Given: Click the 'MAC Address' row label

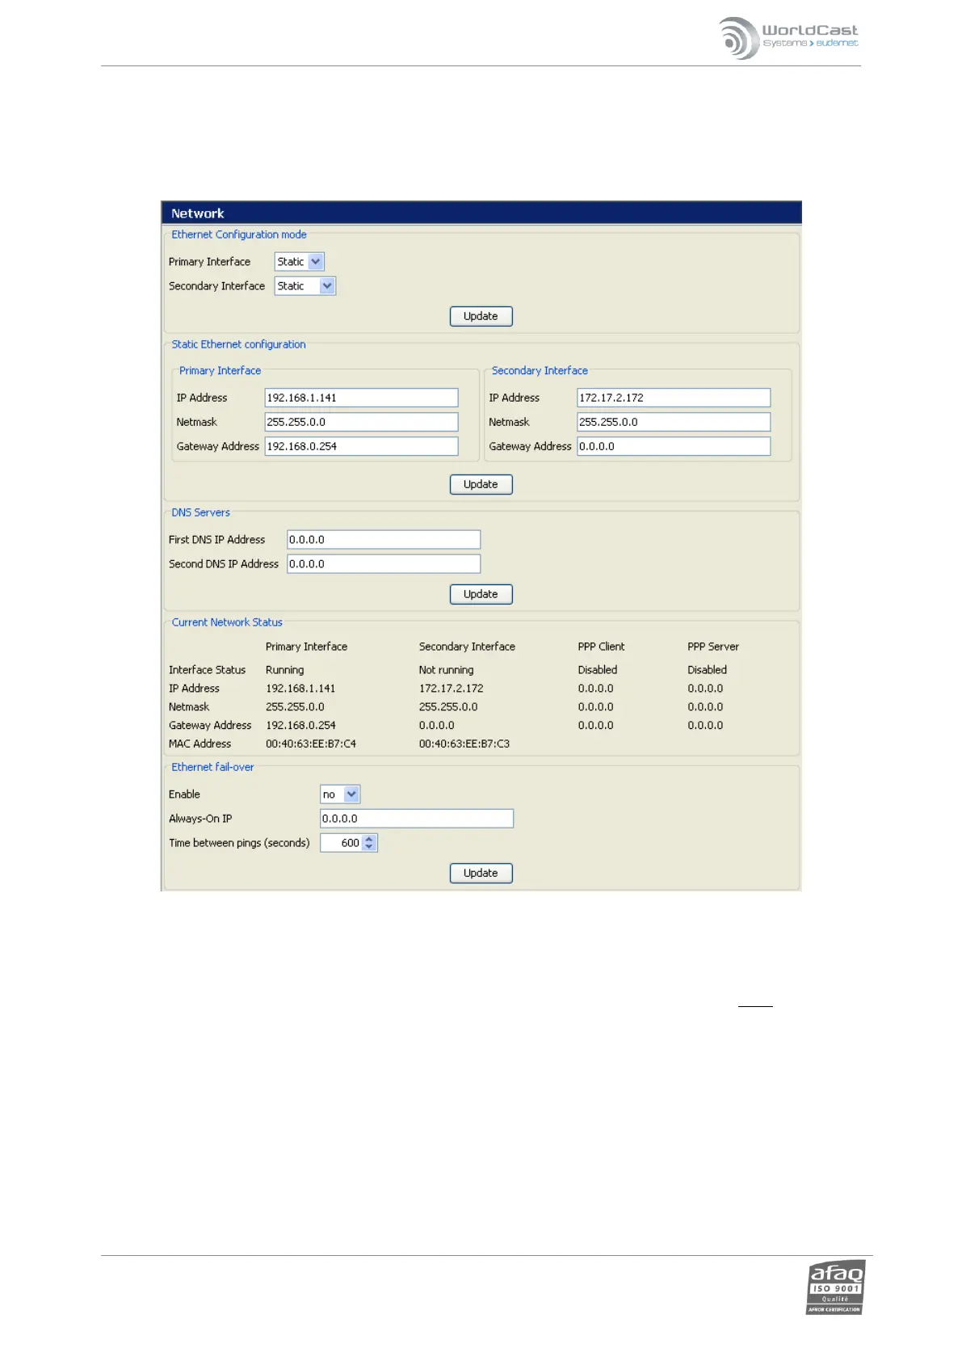Looking at the screenshot, I should click(x=200, y=744).
